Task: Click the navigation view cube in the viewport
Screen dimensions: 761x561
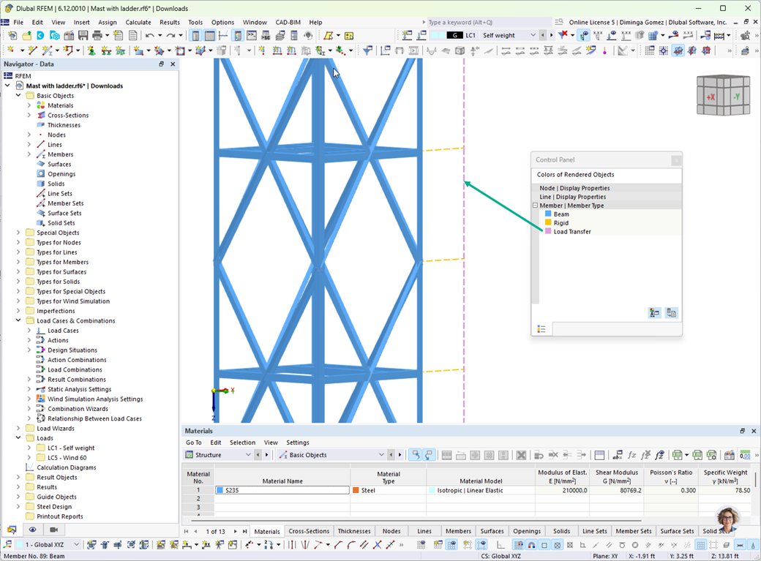Action: pos(723,95)
